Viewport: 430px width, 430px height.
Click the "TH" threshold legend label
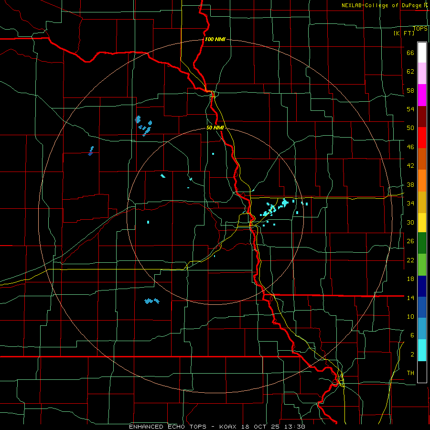click(x=410, y=373)
